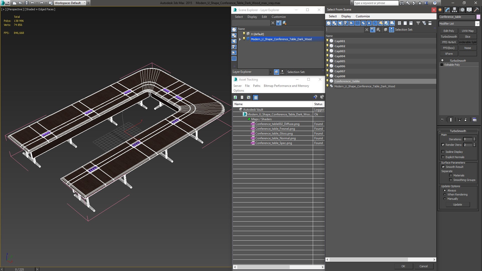The image size is (482, 271).
Task: Uncheck the Smooth Result checkbox
Action: click(x=443, y=167)
